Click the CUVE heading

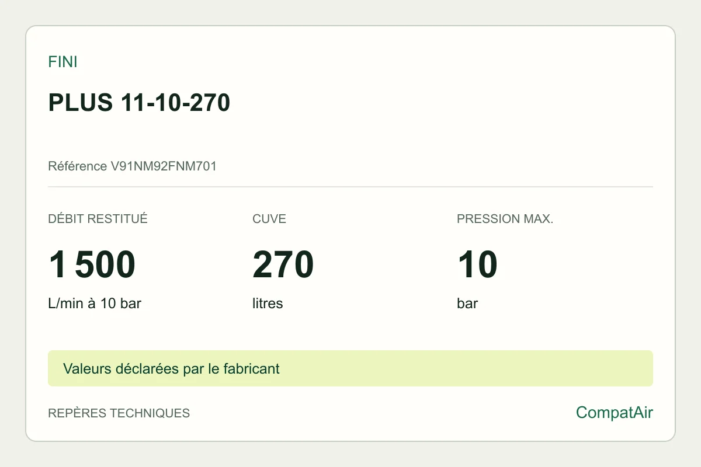(x=269, y=219)
